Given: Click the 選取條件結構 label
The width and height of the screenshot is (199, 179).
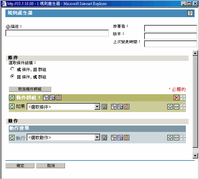Looking at the screenshot, I should 22,63.
